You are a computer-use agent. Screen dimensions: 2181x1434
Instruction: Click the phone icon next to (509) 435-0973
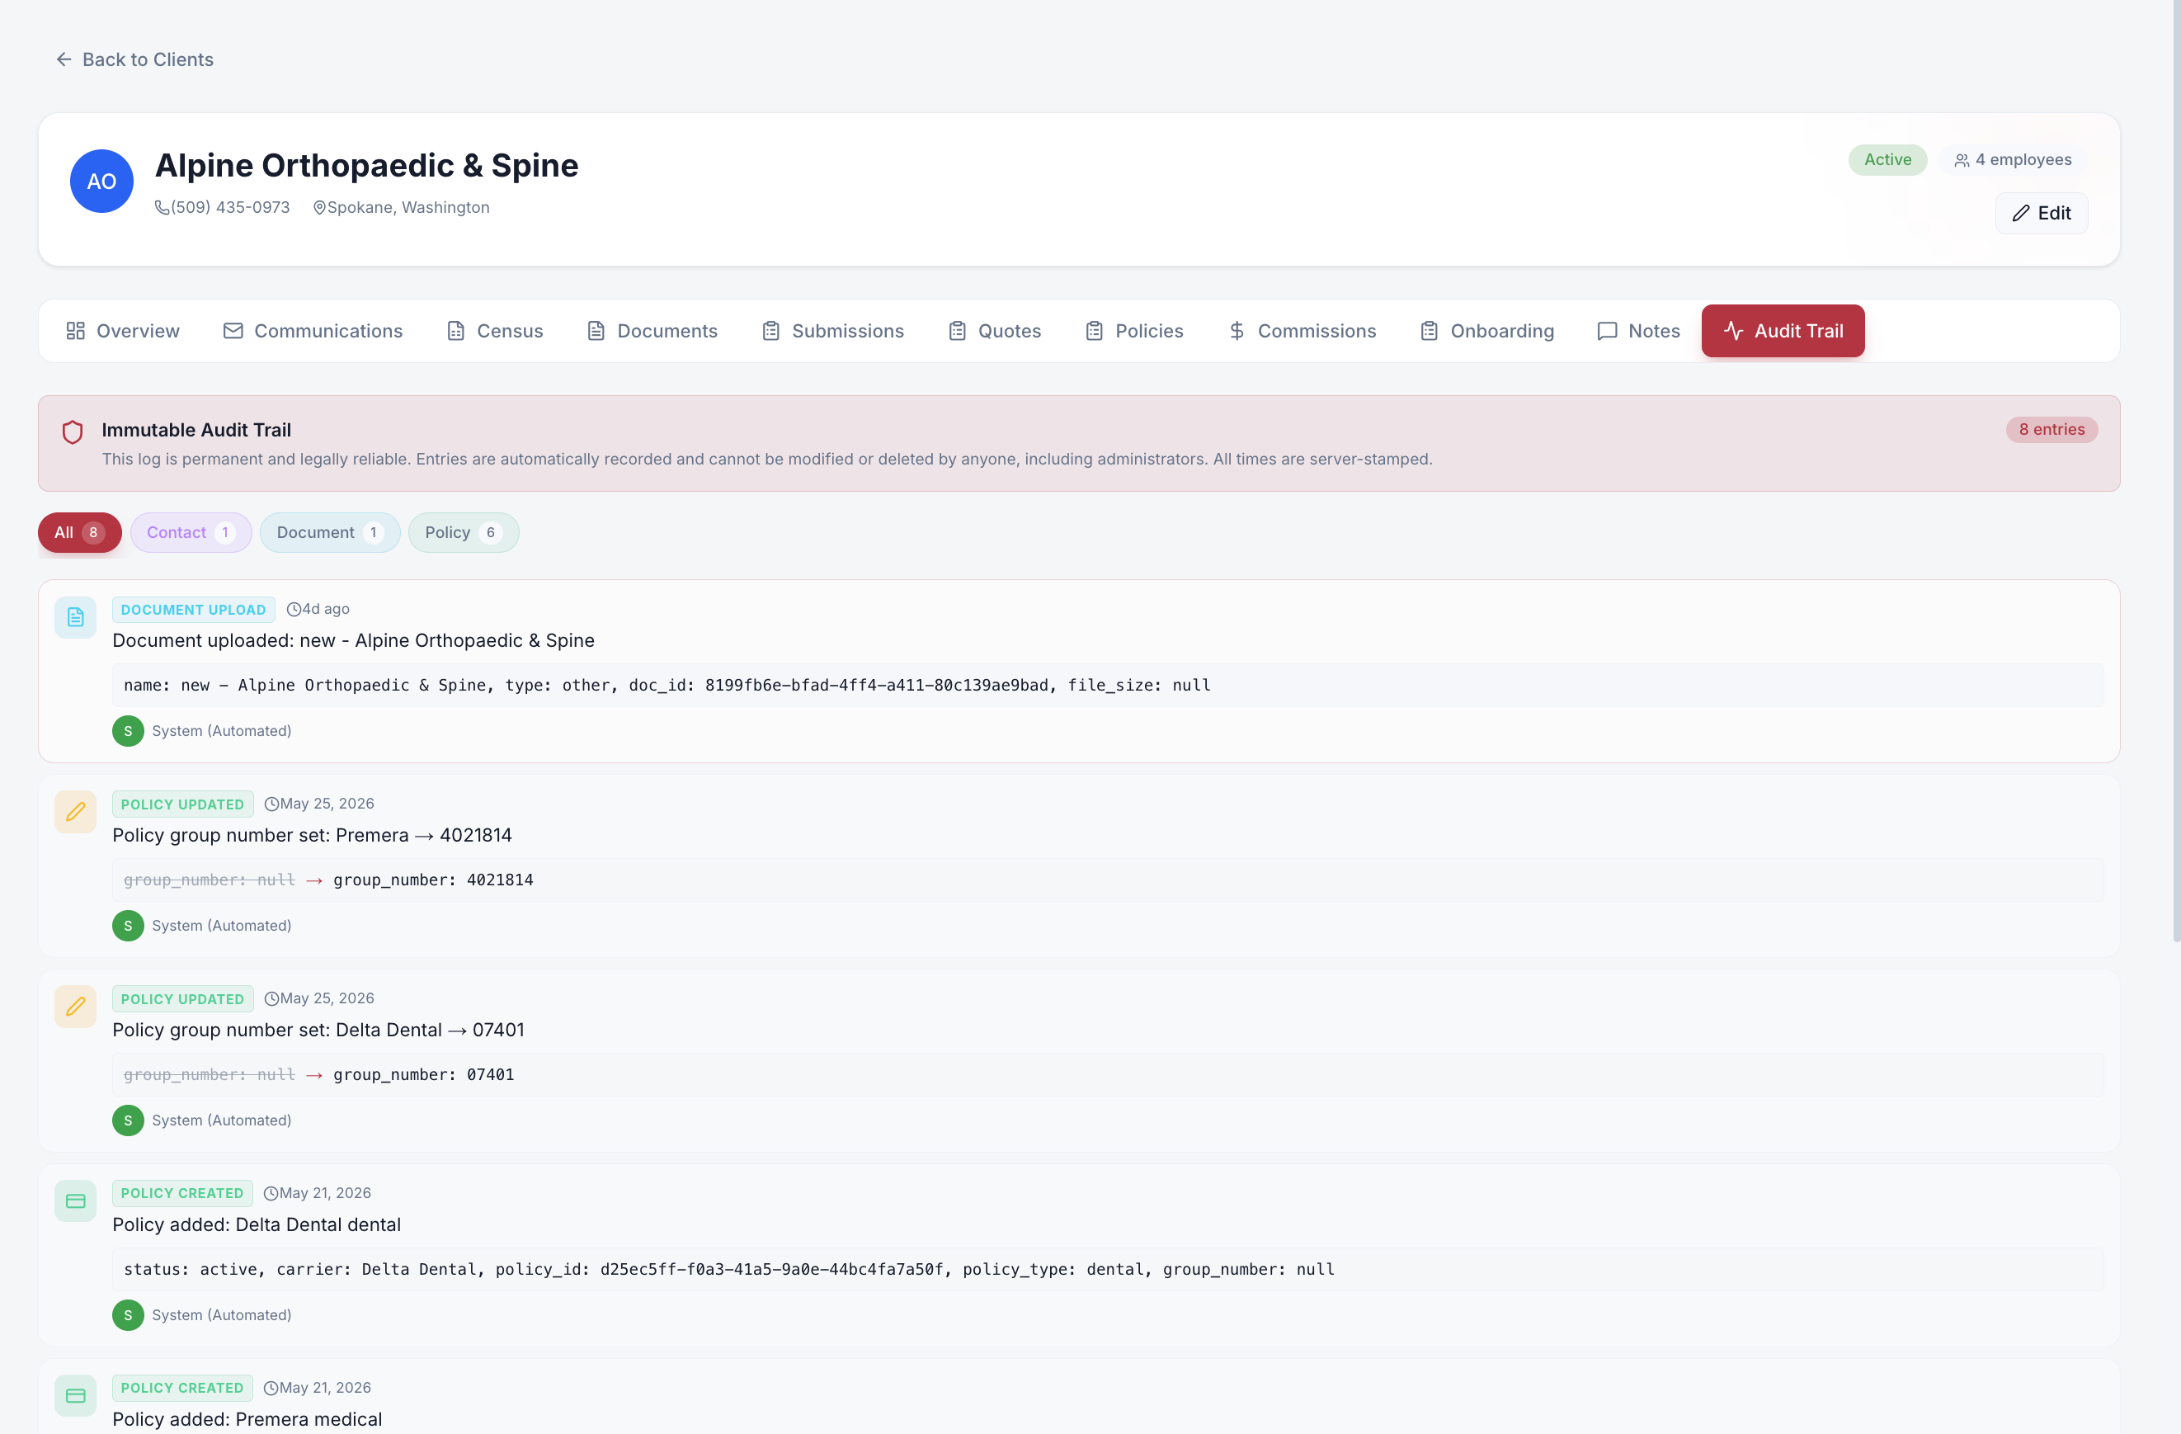click(x=163, y=208)
